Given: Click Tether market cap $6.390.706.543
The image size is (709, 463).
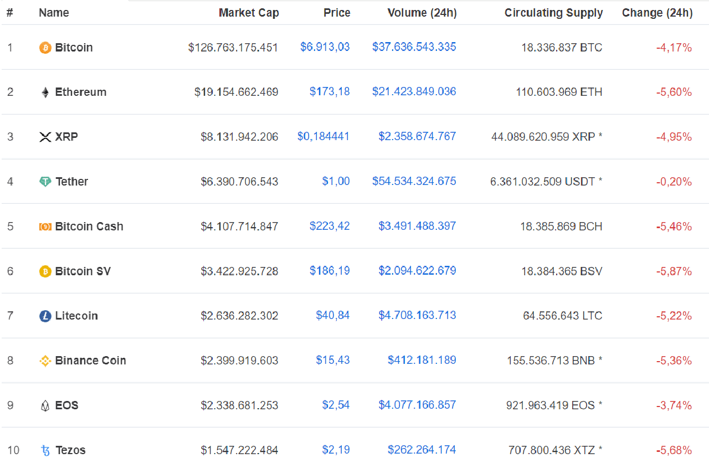Looking at the screenshot, I should [x=240, y=182].
